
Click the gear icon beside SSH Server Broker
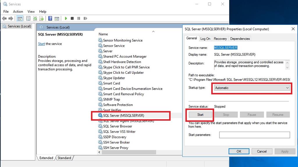click(100, 142)
